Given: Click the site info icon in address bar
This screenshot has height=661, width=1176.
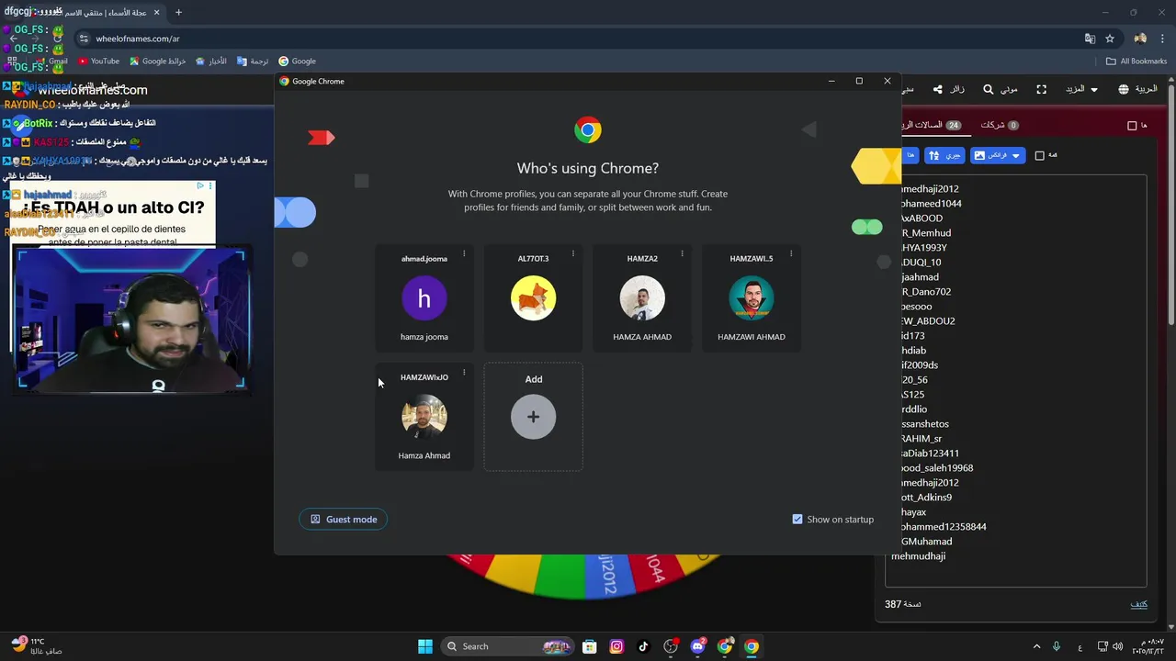Looking at the screenshot, I should pyautogui.click(x=84, y=39).
